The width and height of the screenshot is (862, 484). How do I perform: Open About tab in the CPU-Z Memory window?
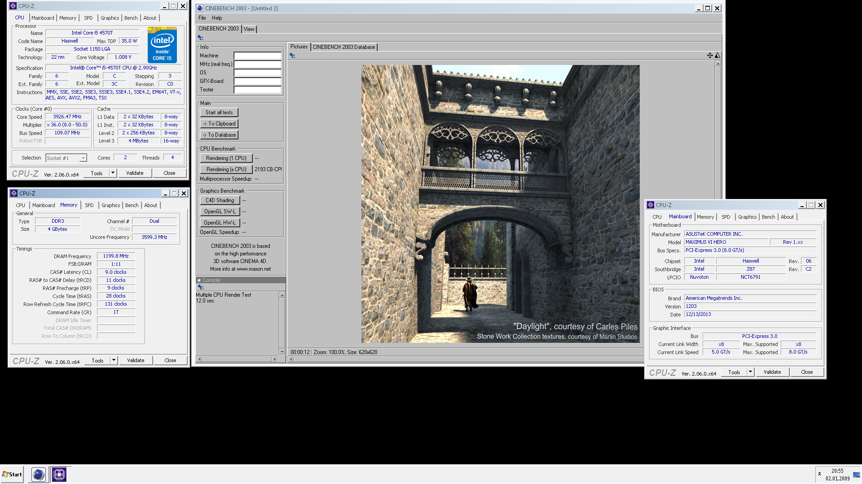pyautogui.click(x=151, y=205)
